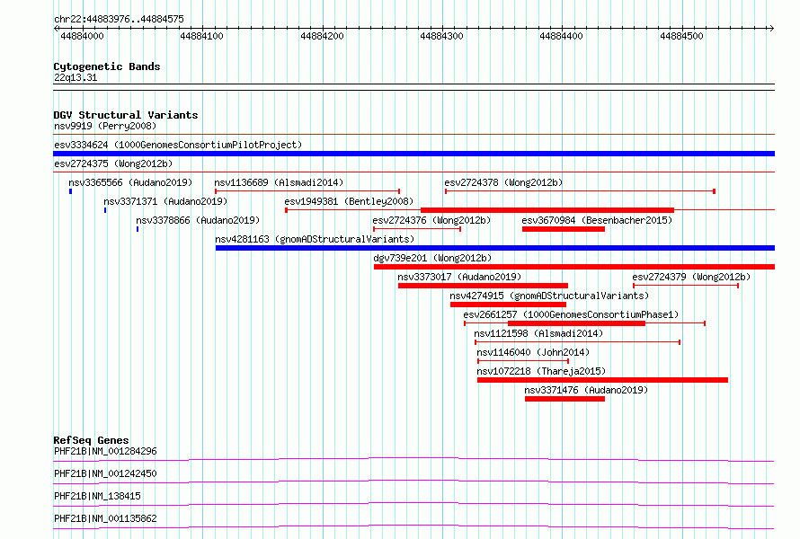Open esv2724379 (Wong2012b) label
Screen dimensions: 800x539
coord(691,277)
